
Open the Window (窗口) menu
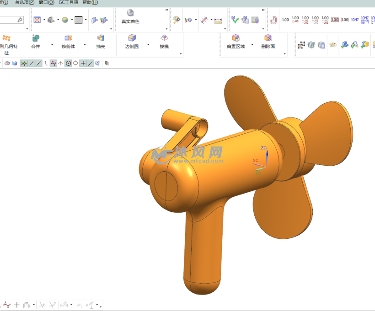[47, 2]
